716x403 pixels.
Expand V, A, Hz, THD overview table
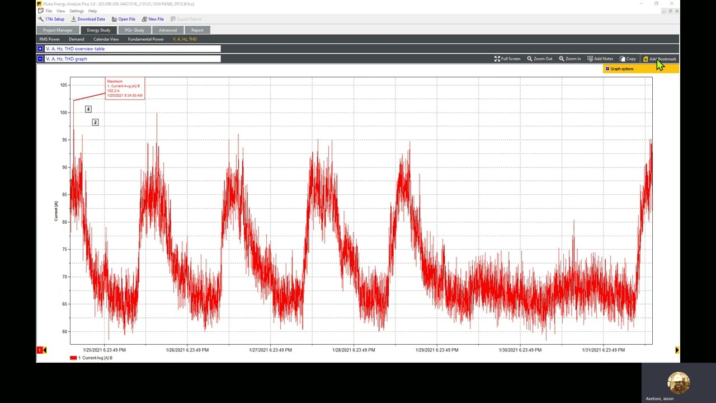tap(40, 49)
